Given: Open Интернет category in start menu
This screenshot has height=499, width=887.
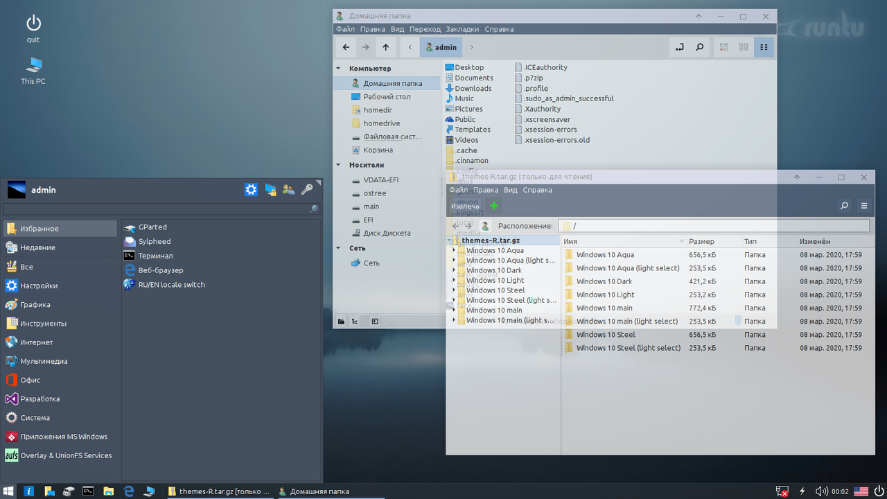Looking at the screenshot, I should pyautogui.click(x=60, y=342).
